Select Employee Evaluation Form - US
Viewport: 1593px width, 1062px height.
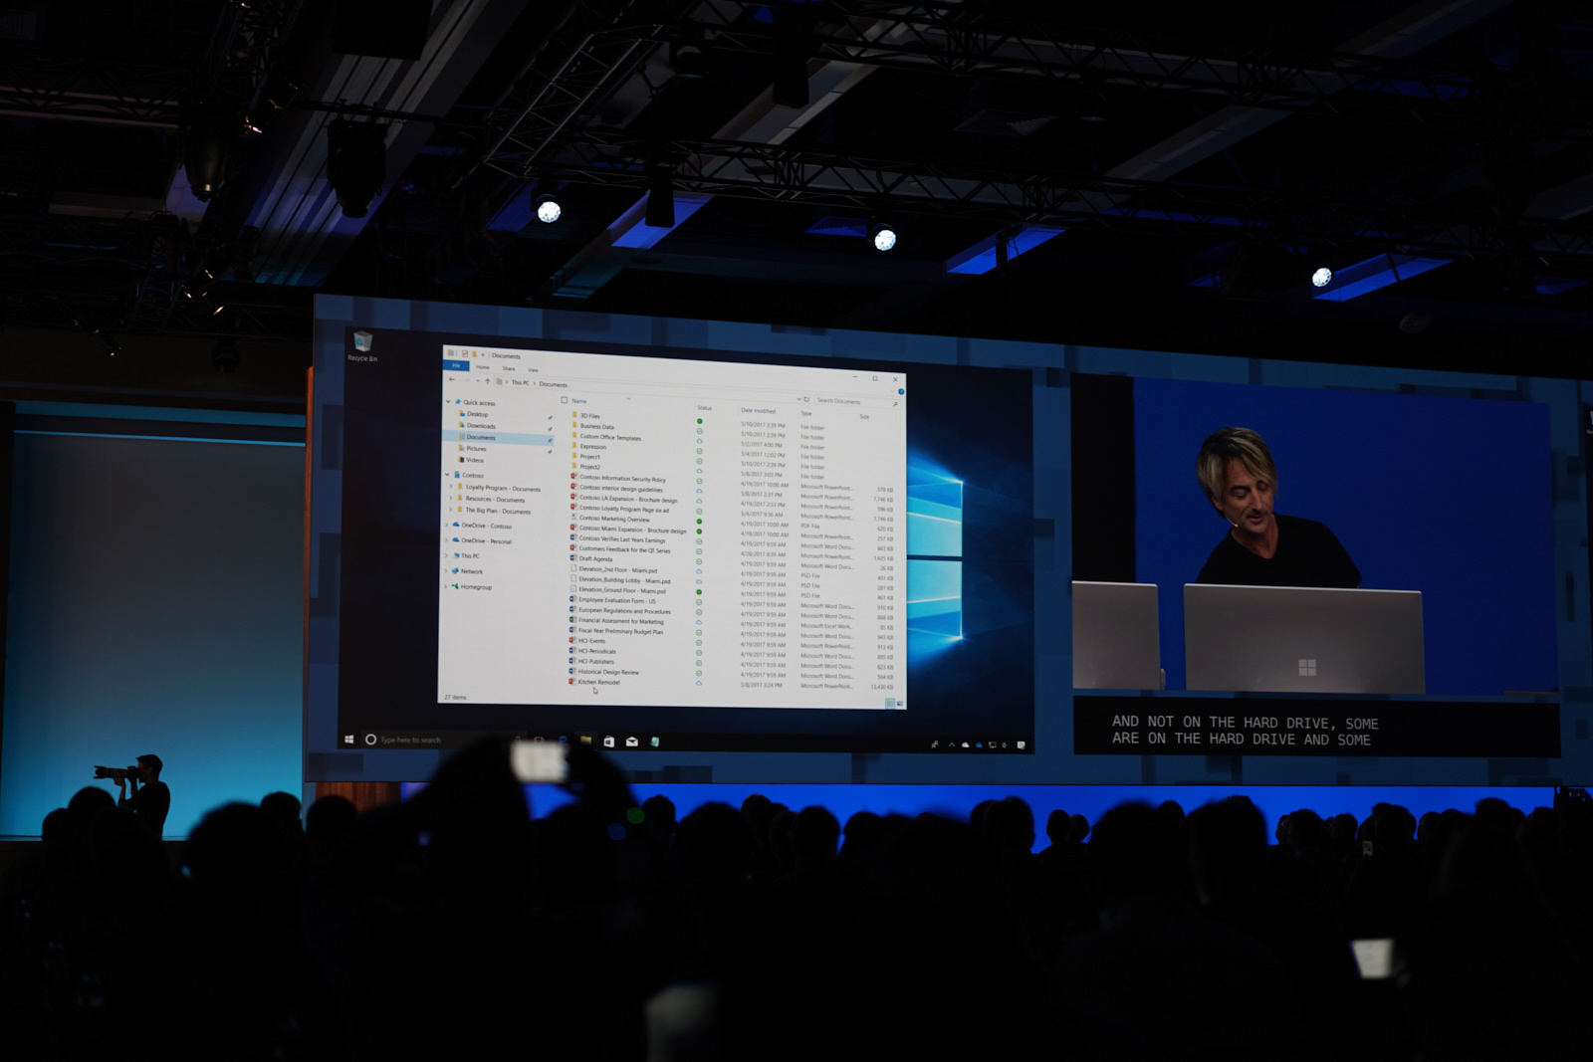click(x=616, y=600)
